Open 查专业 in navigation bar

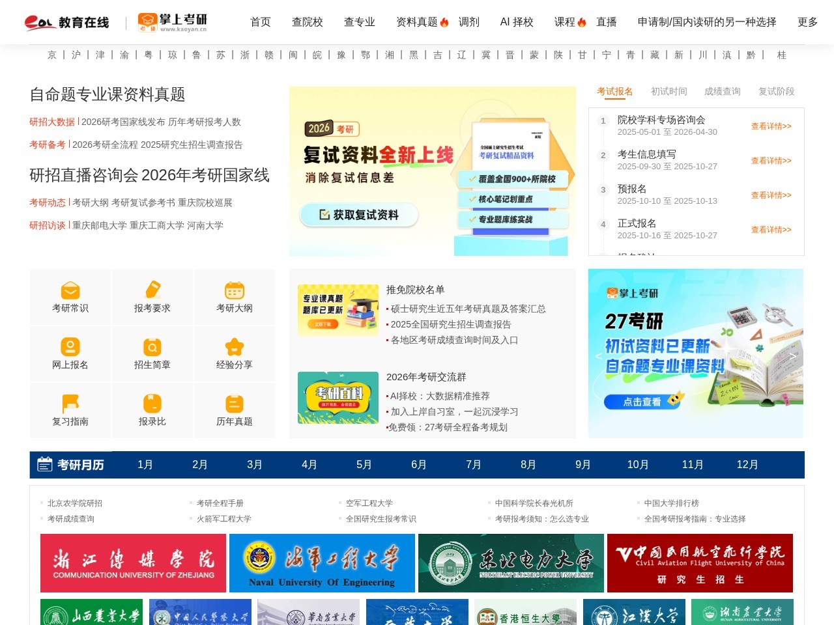point(360,22)
